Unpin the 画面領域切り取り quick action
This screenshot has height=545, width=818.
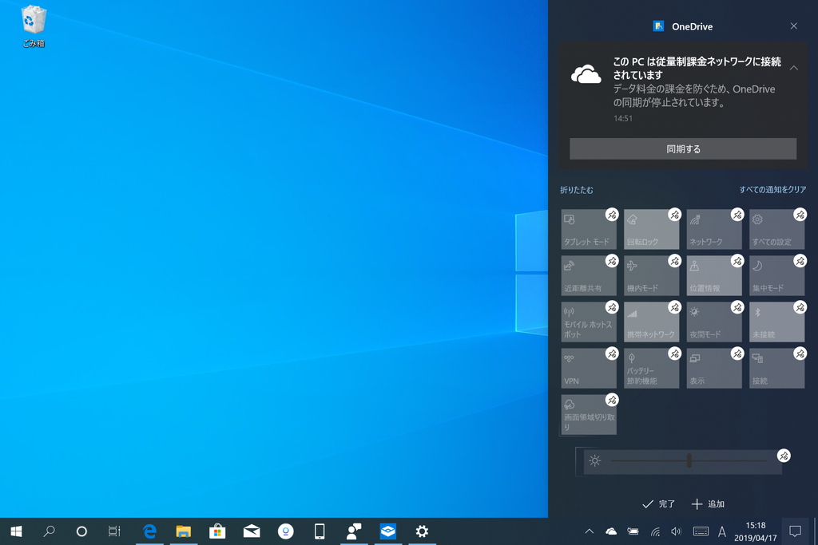click(612, 400)
